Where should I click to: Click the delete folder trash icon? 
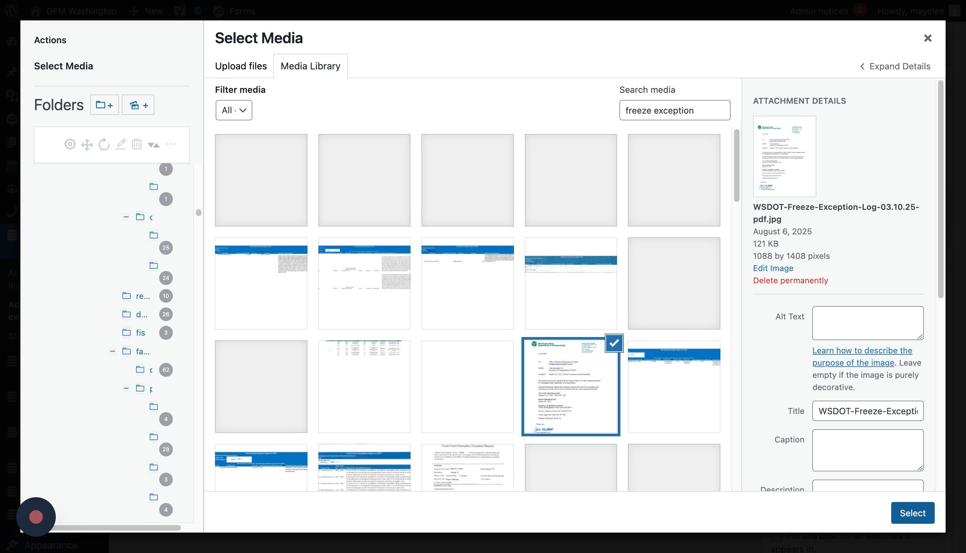tap(137, 144)
